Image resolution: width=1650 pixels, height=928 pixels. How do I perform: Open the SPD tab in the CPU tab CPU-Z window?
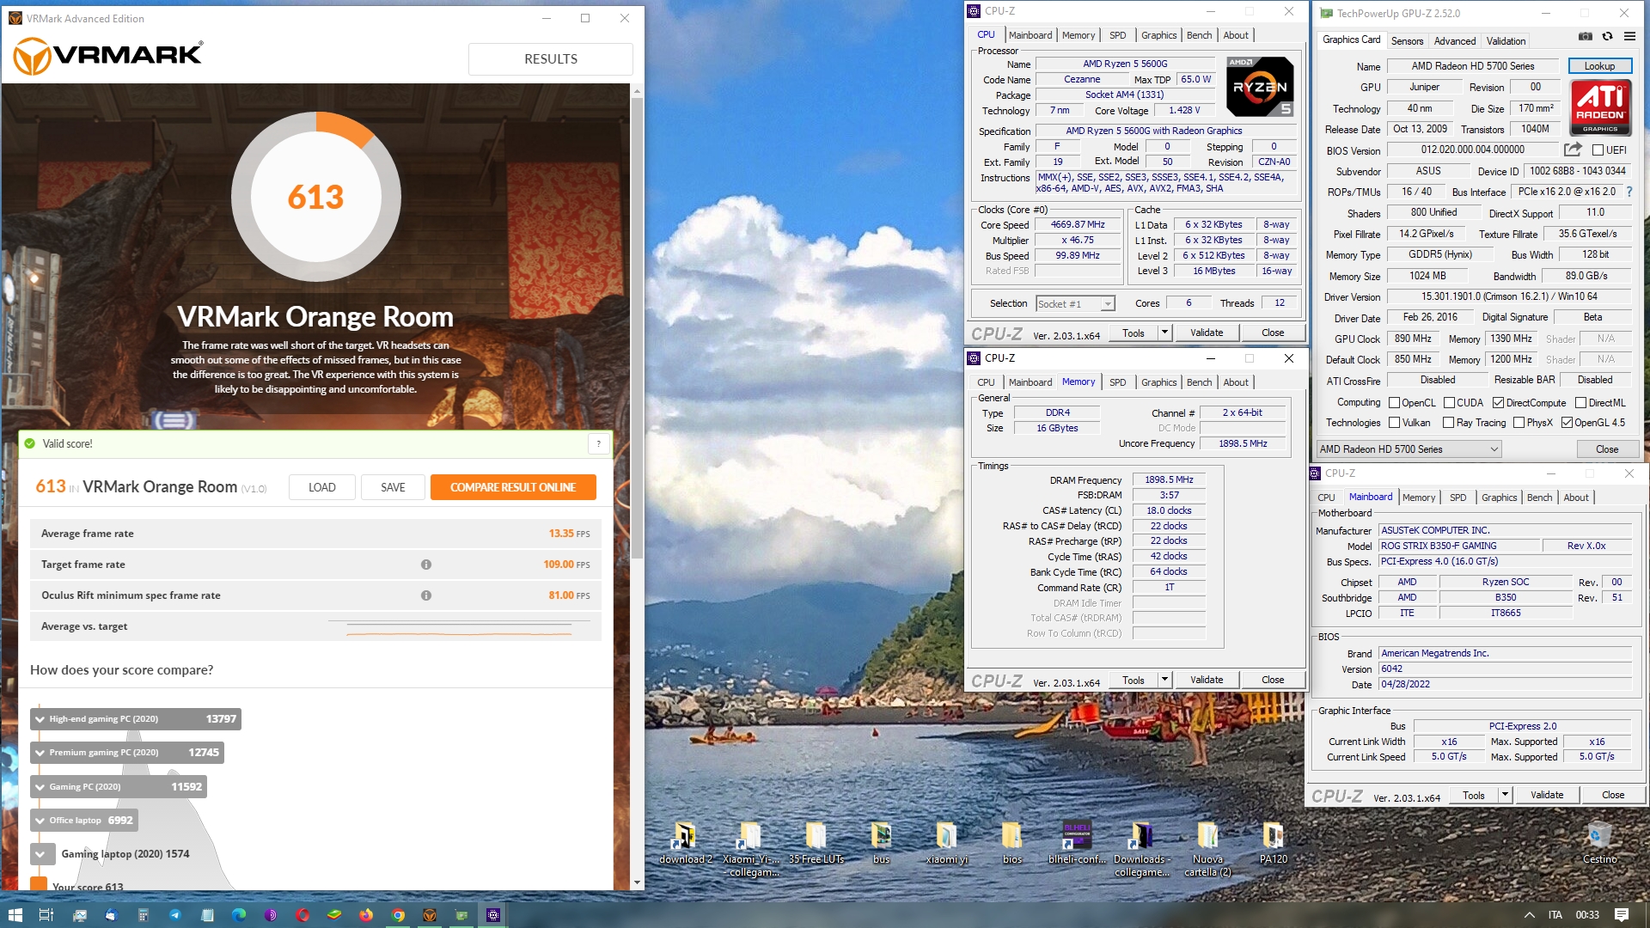(1117, 35)
